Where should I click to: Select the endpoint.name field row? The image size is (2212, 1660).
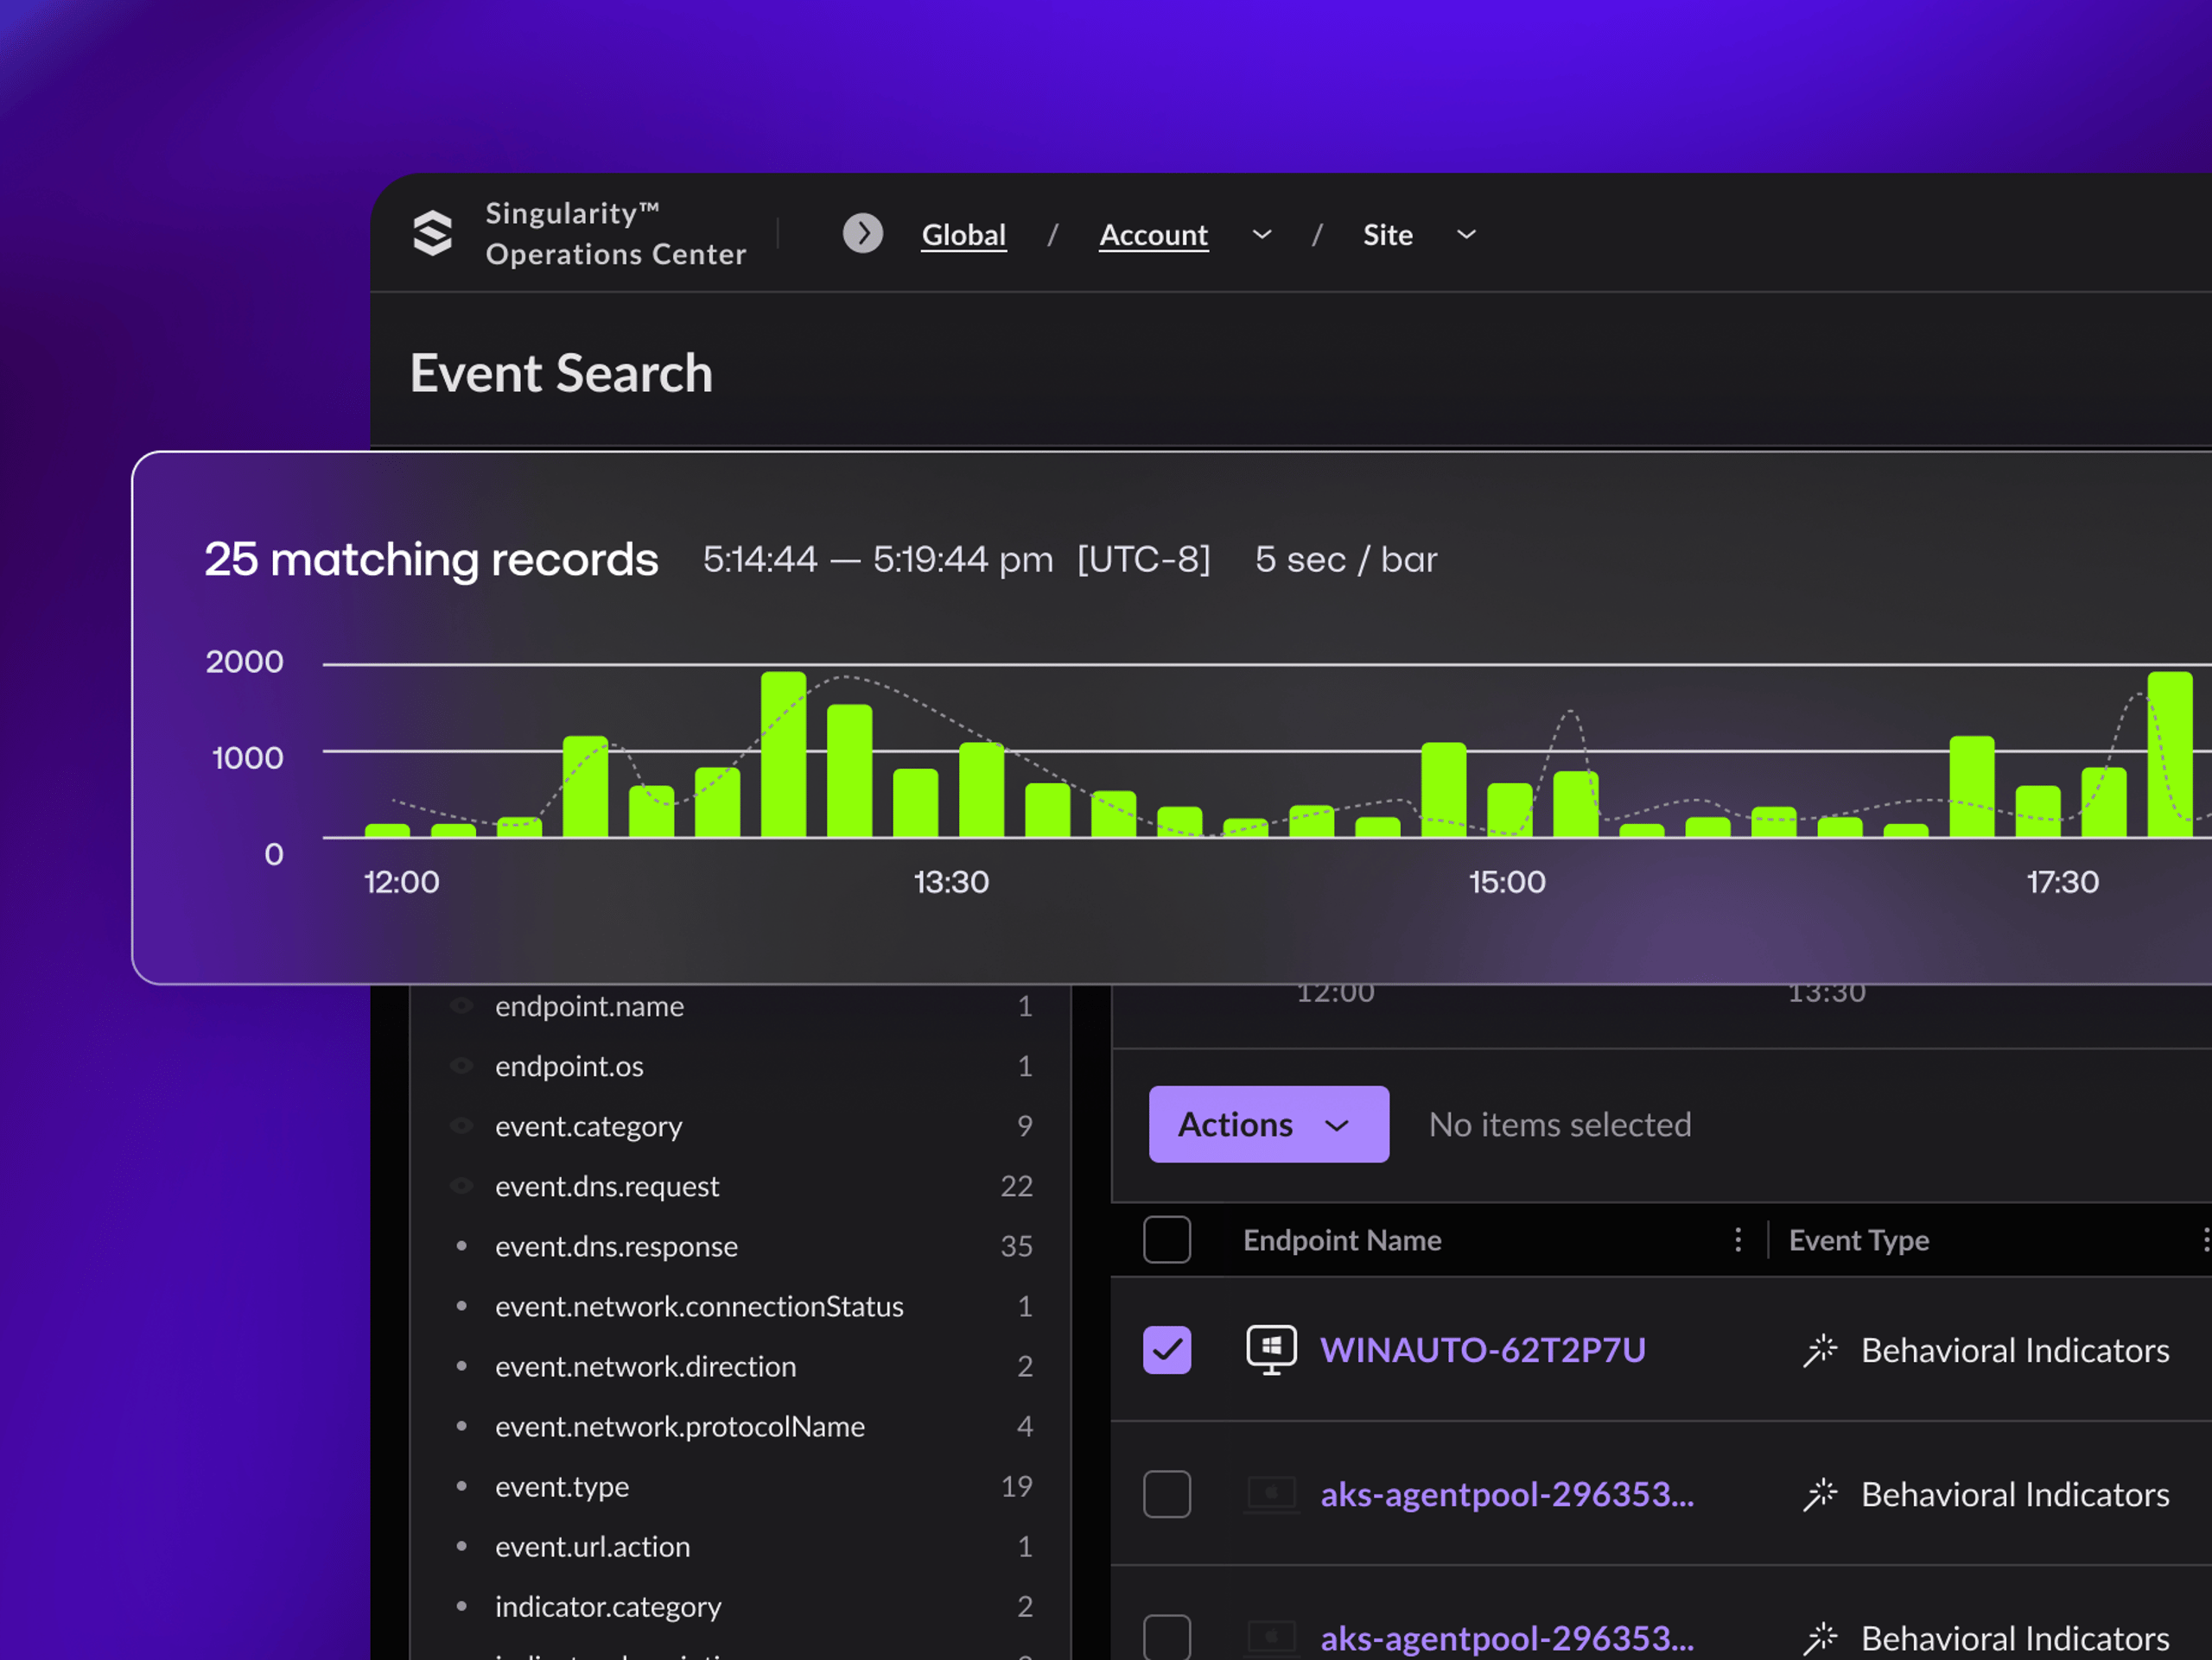(x=740, y=1005)
